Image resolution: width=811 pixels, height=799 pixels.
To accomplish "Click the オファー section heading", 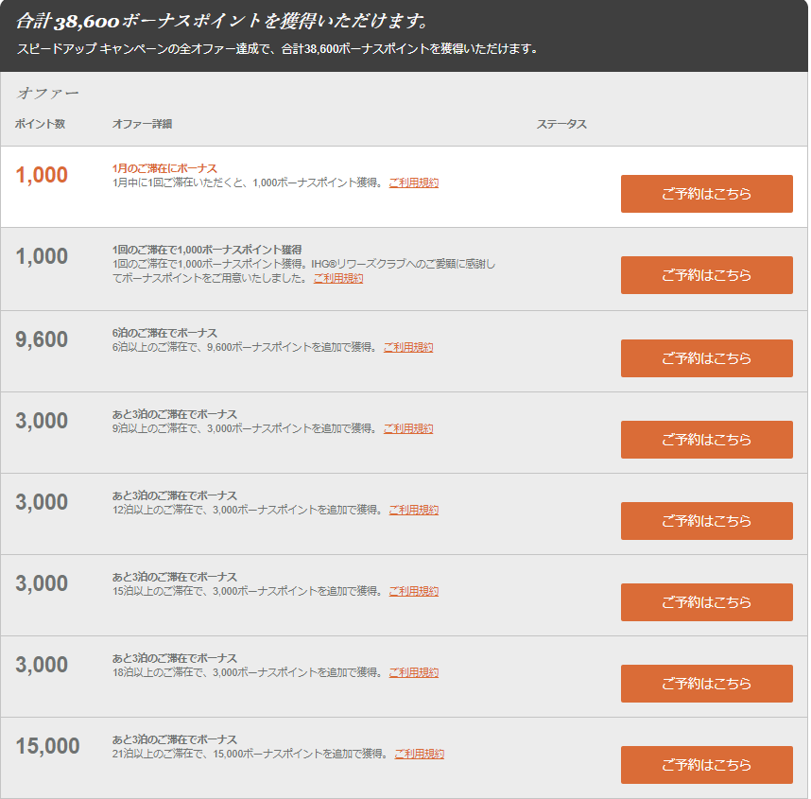I will point(47,94).
